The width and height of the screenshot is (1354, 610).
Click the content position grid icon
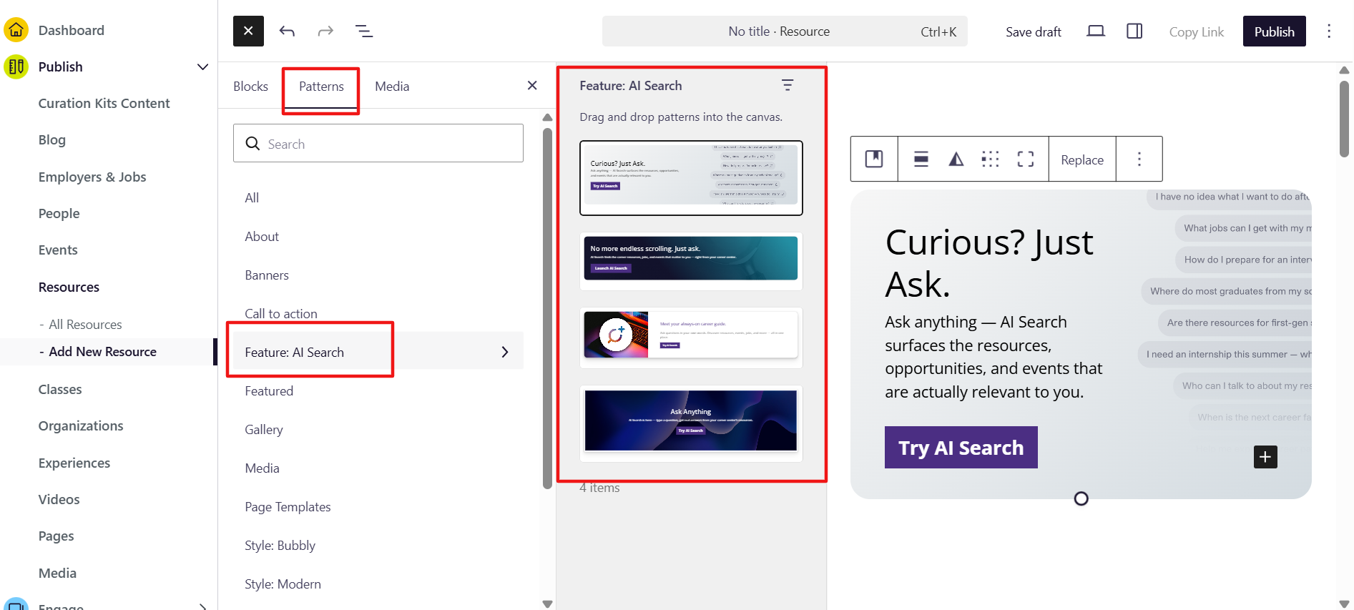(990, 159)
